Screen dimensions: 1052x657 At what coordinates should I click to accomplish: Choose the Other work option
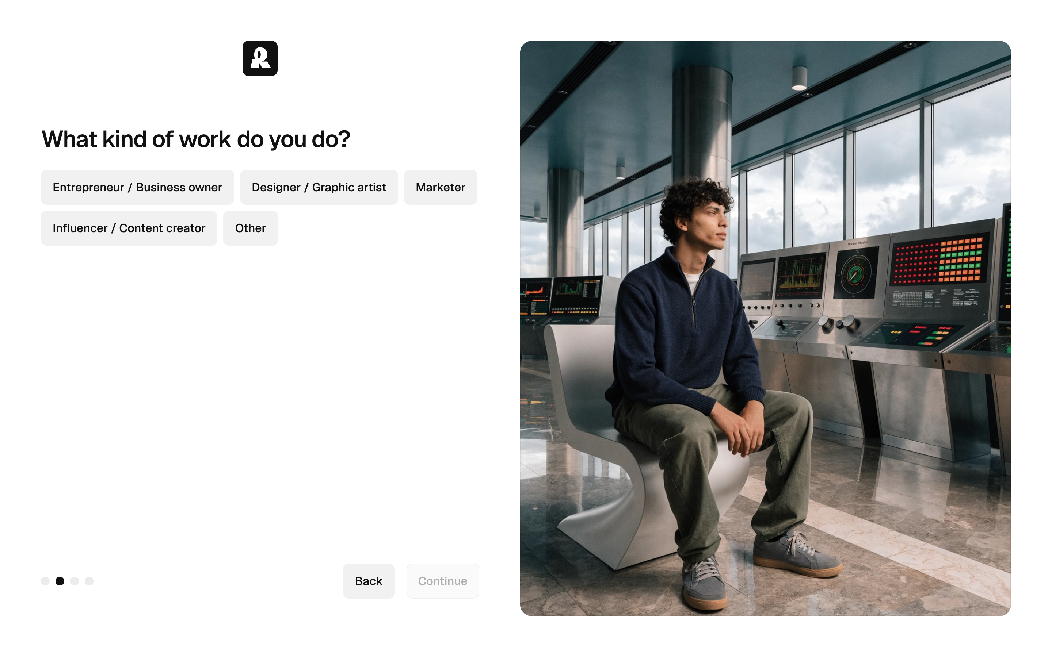[x=250, y=228]
